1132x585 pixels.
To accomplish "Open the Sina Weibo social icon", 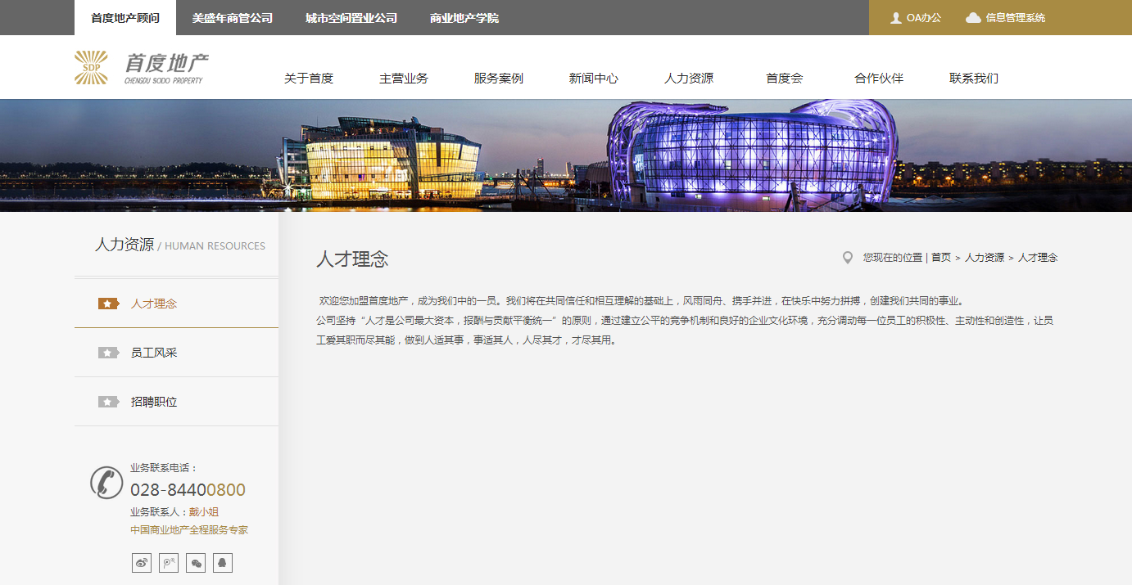I will pos(142,563).
